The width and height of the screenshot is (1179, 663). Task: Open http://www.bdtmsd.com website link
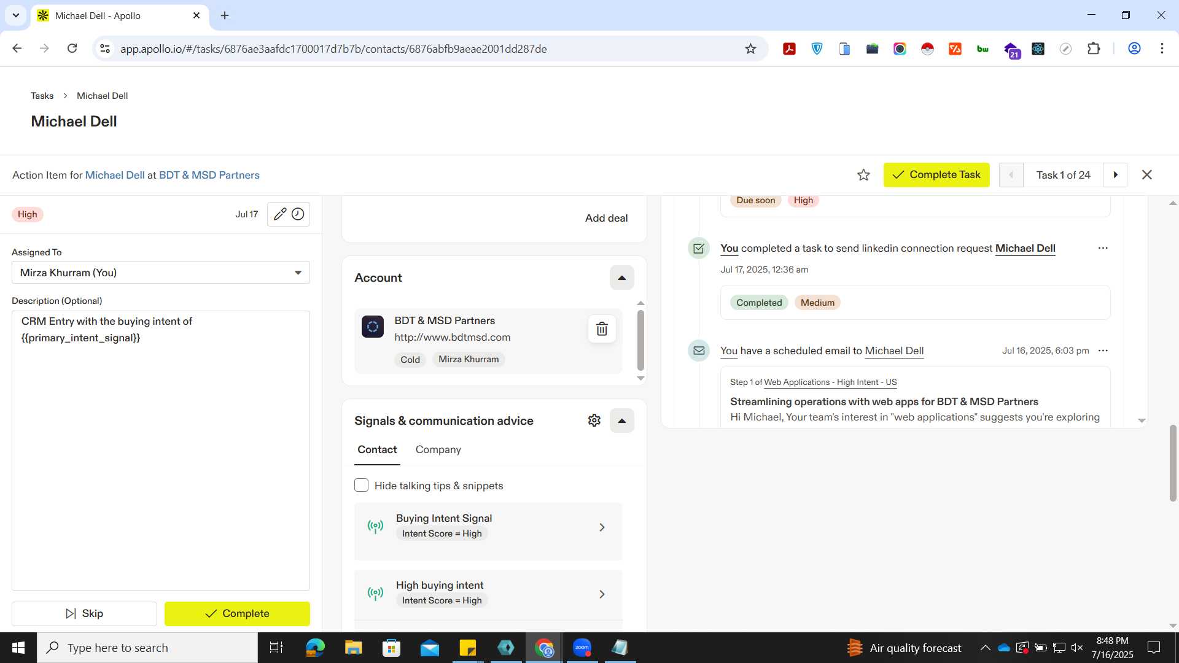453,337
